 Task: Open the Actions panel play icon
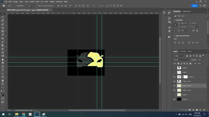click(169, 37)
